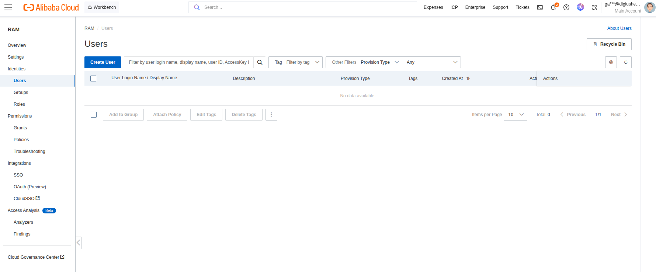The height and width of the screenshot is (272, 656).
Task: Open Policies in sidebar
Action: (x=21, y=140)
